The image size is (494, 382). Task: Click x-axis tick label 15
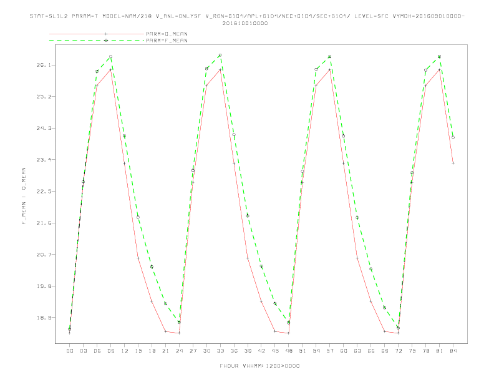tap(138, 351)
